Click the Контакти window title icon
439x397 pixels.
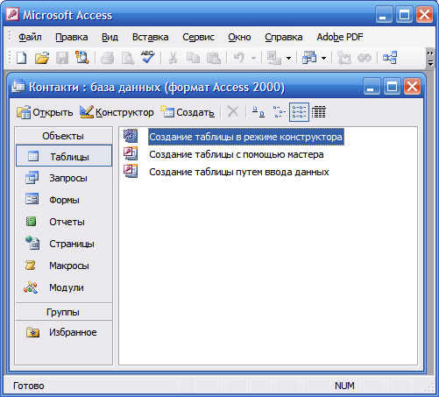pos(18,86)
